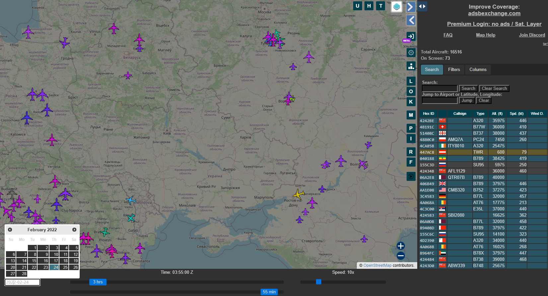Toggle the L button on map
The width and height of the screenshot is (548, 296).
tap(411, 81)
